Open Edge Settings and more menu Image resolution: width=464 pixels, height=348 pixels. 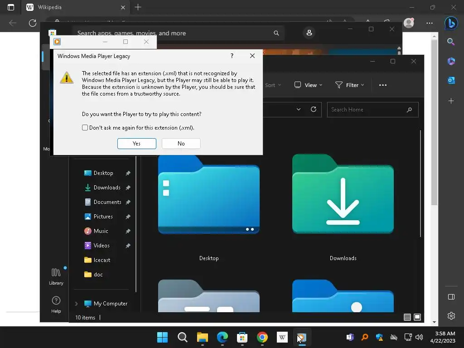pos(430,23)
